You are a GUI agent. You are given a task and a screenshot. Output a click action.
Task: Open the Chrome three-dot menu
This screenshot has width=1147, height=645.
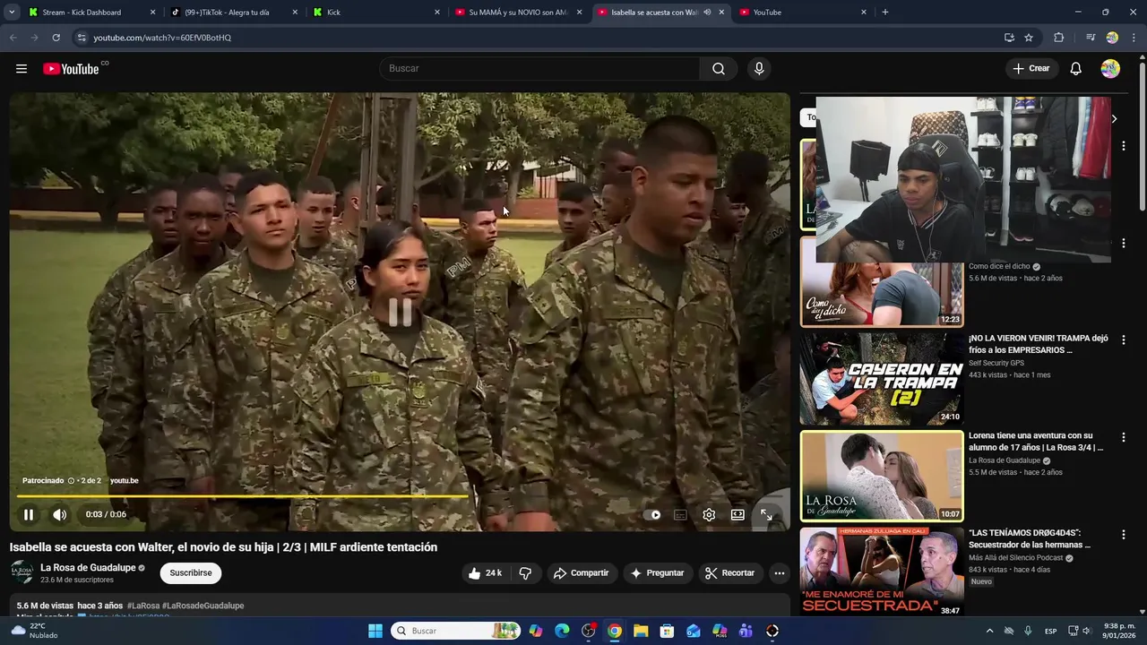click(1134, 38)
